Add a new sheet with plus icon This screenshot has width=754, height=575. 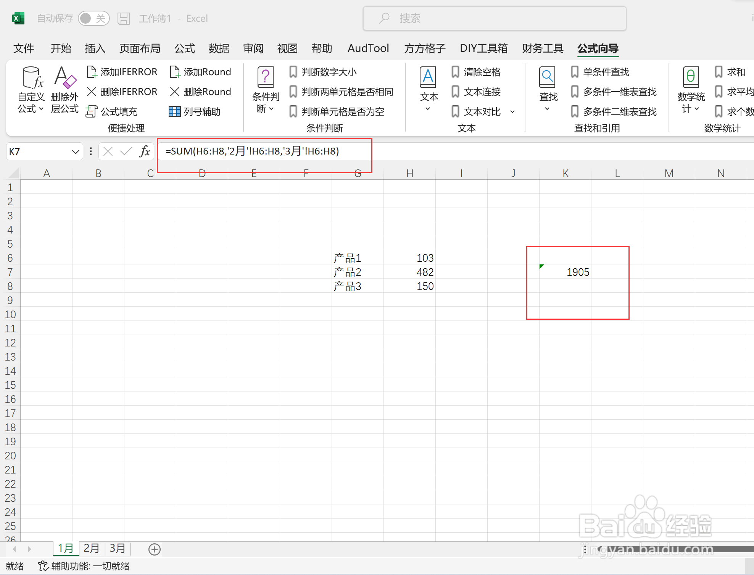coord(154,549)
